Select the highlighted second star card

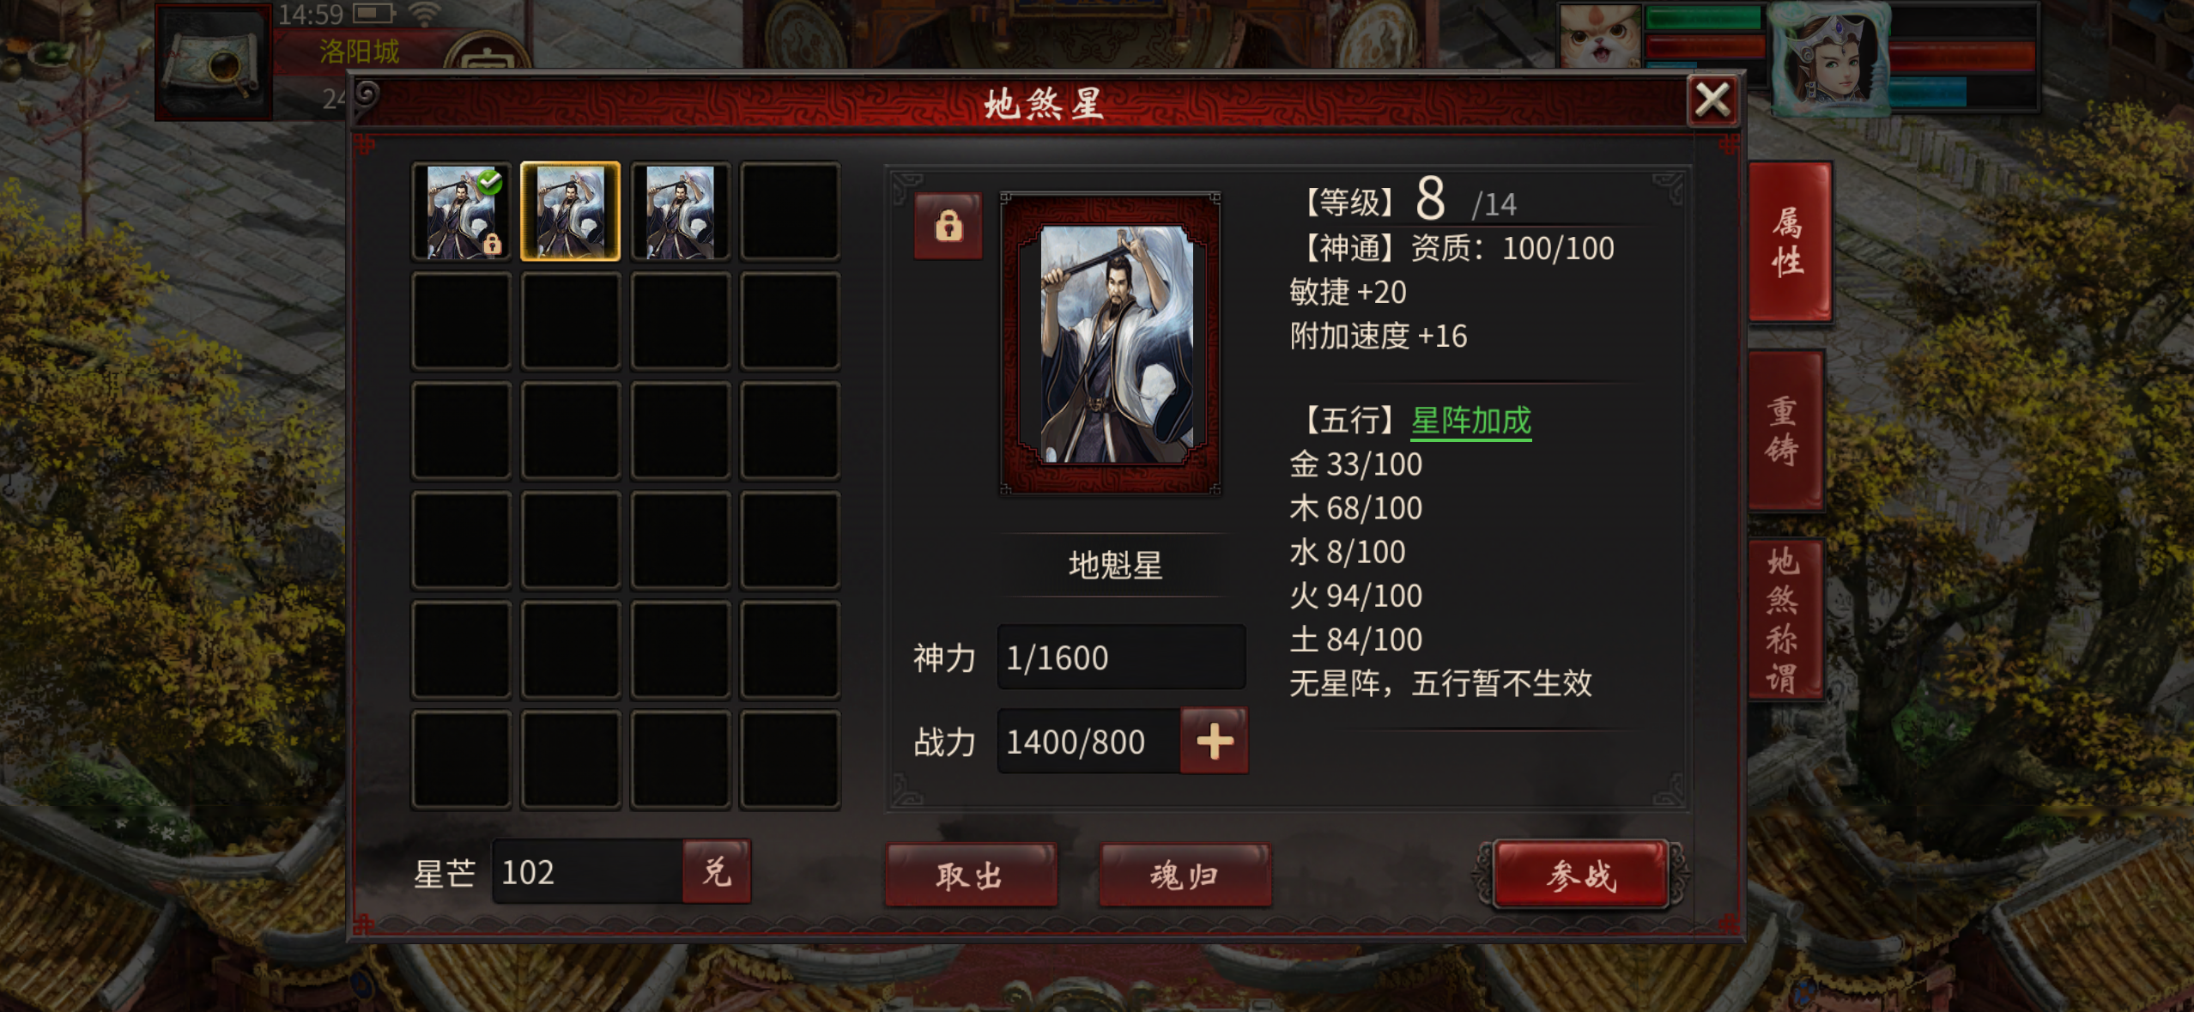point(571,211)
